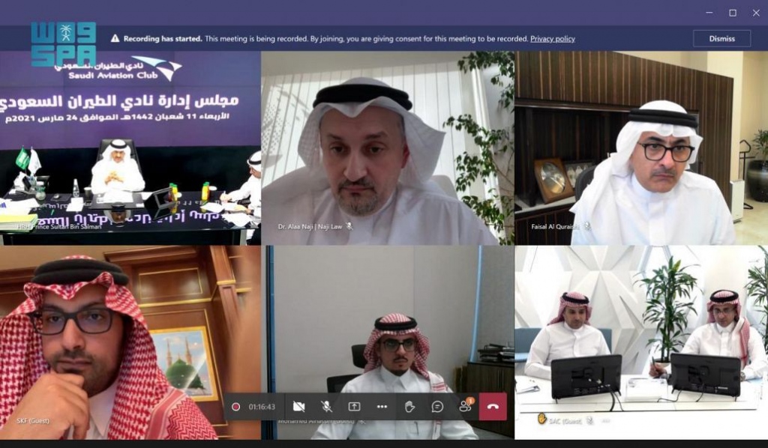
Task: Maximize the meeting window
Action: tap(733, 13)
